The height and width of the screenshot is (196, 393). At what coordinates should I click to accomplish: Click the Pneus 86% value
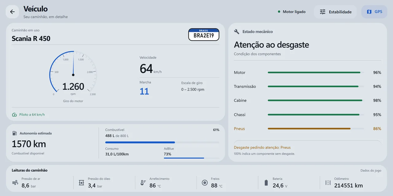377,129
